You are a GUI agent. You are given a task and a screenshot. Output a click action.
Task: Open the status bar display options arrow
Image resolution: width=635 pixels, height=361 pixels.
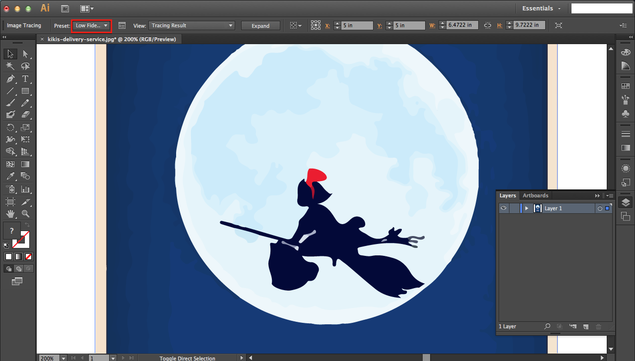[x=242, y=358]
